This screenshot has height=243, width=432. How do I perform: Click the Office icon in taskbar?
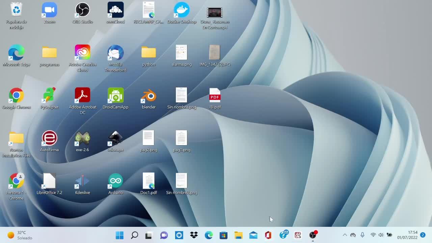tap(268, 235)
